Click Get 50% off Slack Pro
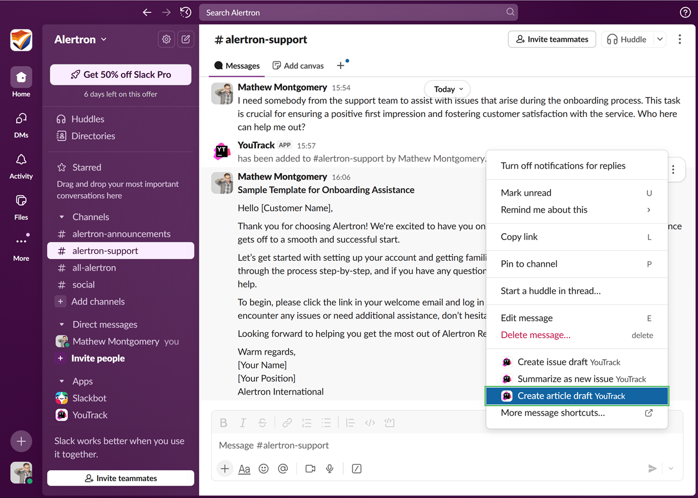The height and width of the screenshot is (498, 698). pyautogui.click(x=120, y=74)
